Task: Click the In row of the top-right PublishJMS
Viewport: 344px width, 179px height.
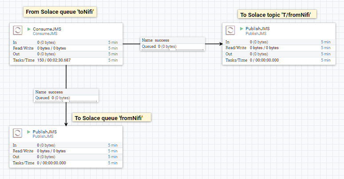Action: point(278,42)
